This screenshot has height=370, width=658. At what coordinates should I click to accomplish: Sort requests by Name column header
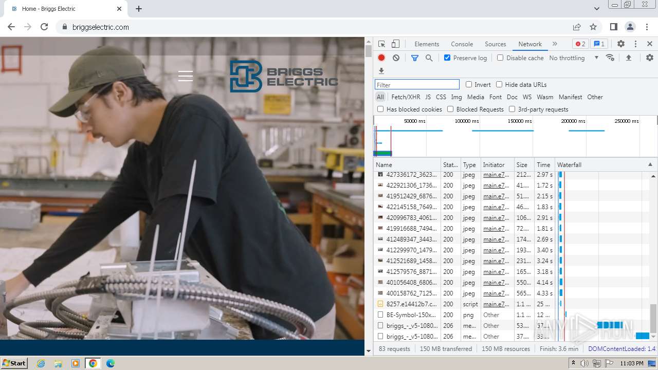(407, 165)
